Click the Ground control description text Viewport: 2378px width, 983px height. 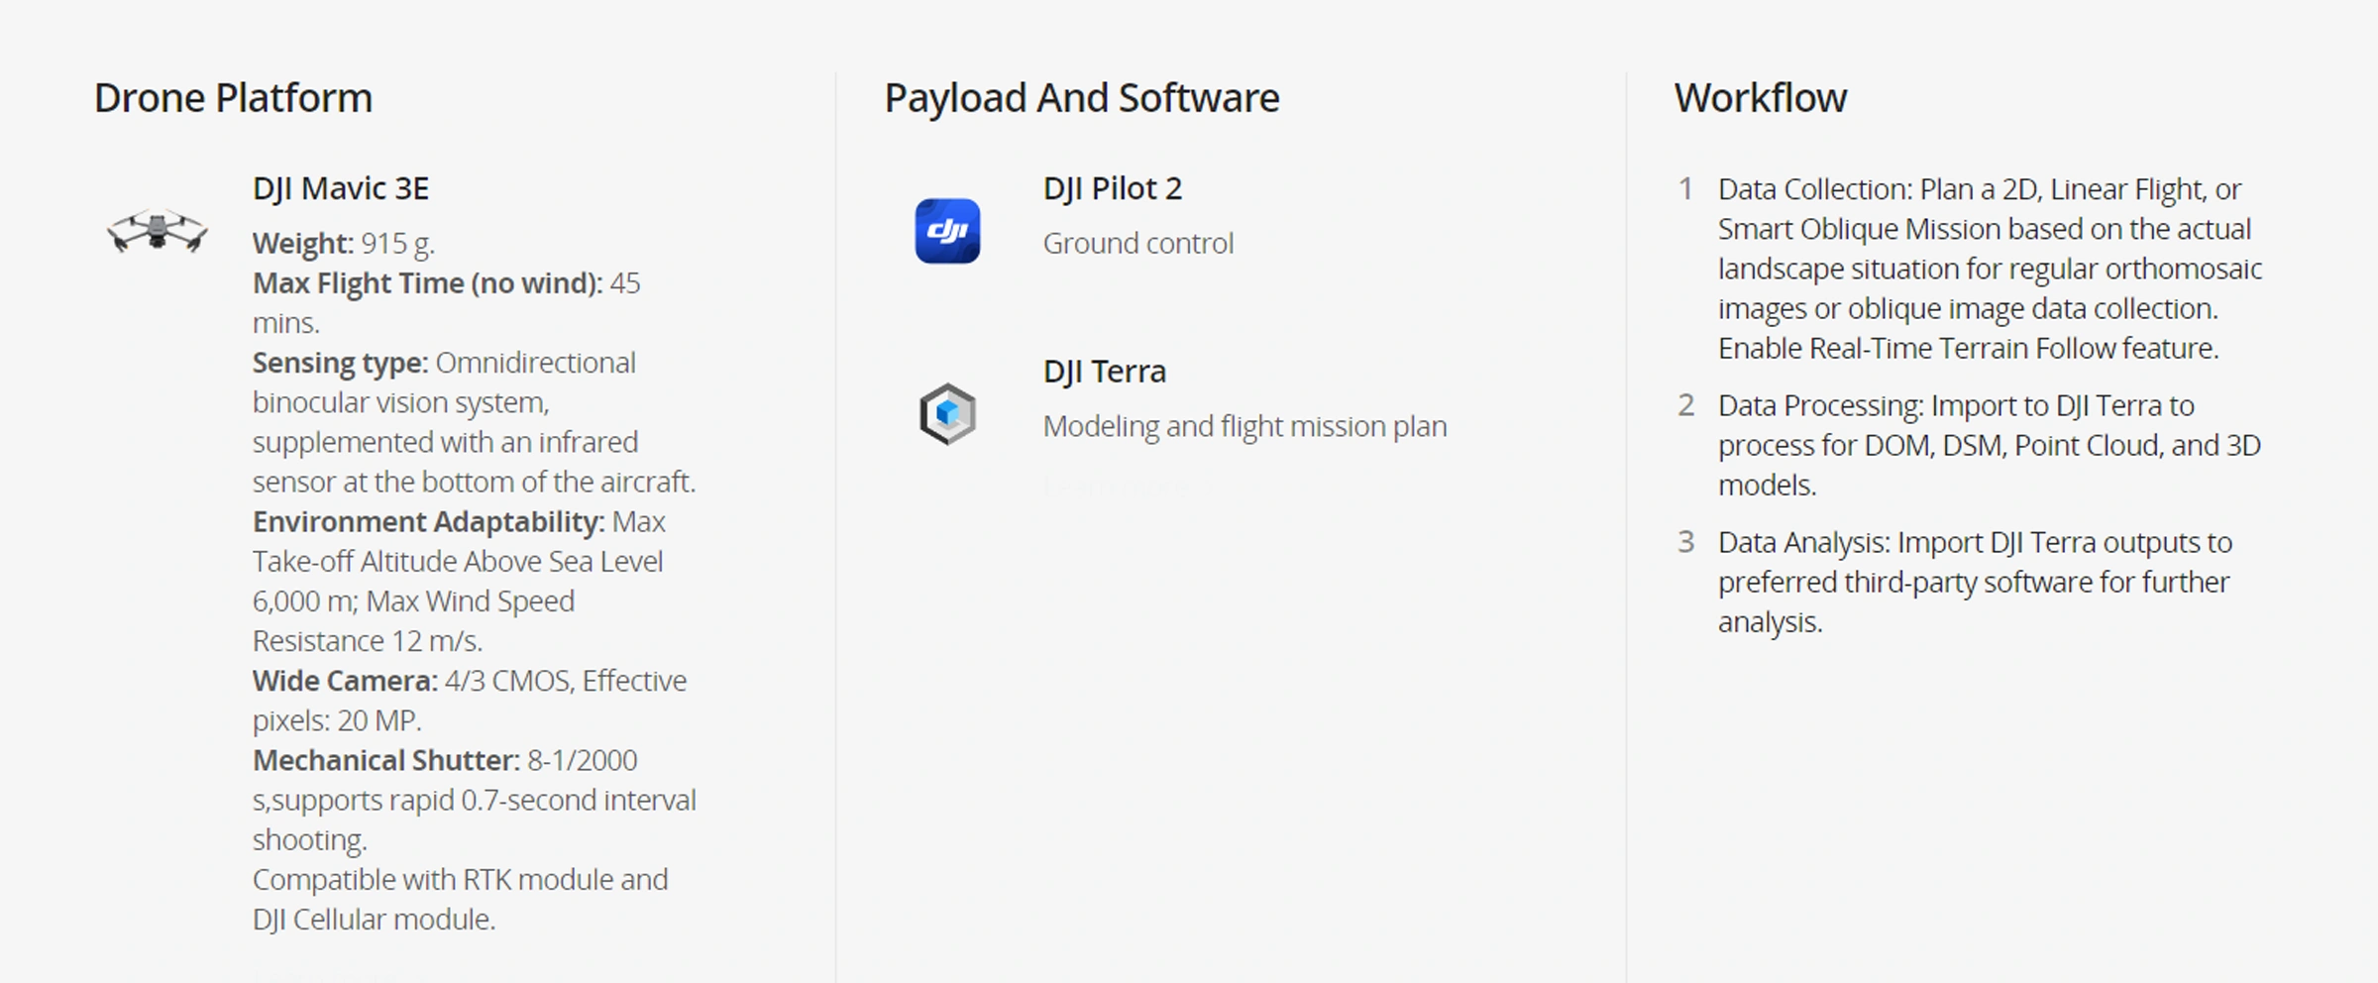[1137, 243]
